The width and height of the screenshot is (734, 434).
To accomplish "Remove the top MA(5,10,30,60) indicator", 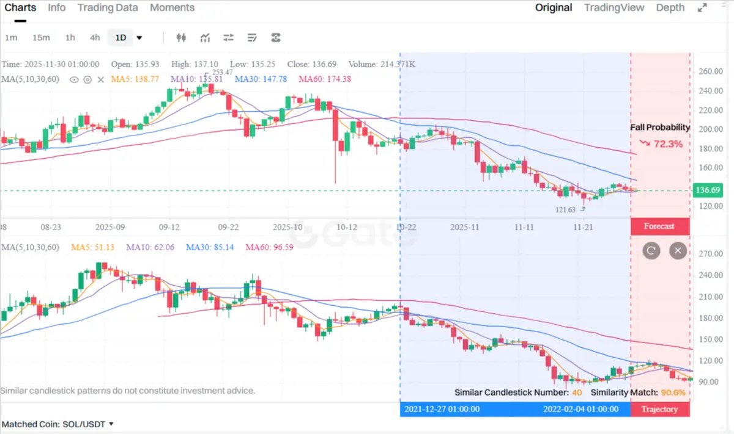I will [101, 79].
